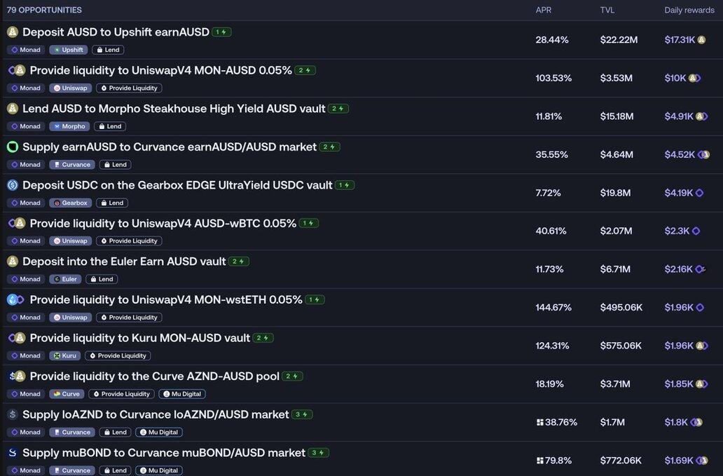Click the muBOND token icon

(x=13, y=453)
